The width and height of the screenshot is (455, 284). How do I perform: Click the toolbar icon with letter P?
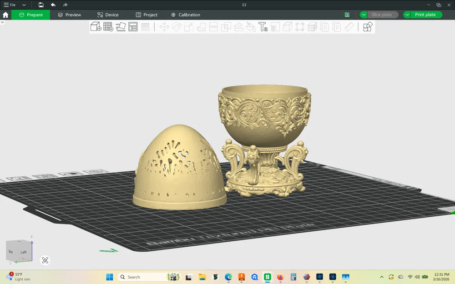pos(337,27)
